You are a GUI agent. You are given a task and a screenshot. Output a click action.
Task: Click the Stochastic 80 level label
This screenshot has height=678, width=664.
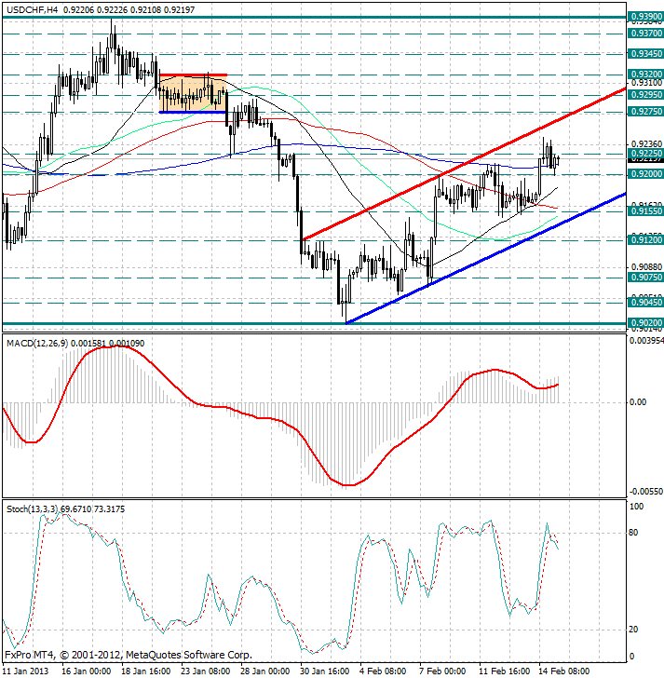point(633,533)
